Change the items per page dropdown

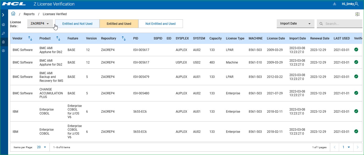(41, 147)
